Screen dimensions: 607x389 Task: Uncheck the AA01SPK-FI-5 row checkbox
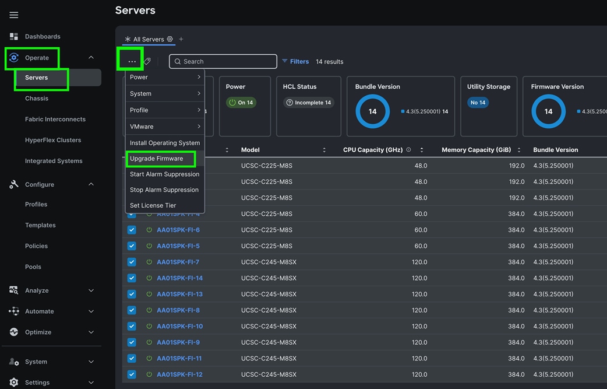click(x=132, y=246)
